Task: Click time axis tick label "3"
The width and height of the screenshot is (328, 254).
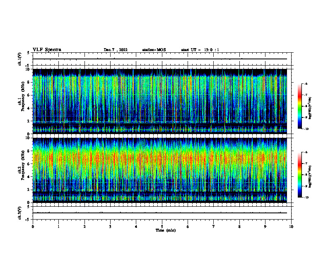Action: (x=110, y=227)
